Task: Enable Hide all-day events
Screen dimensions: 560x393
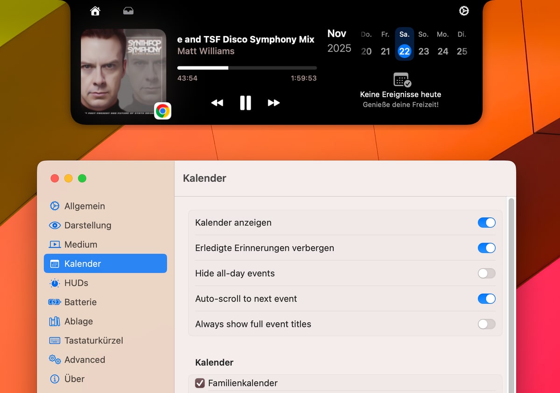Action: click(486, 273)
